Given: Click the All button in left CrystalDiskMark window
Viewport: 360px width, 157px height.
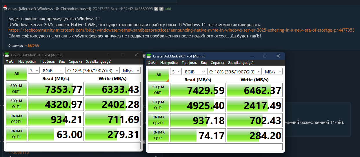Looking at the screenshot, I should (x=17, y=74).
